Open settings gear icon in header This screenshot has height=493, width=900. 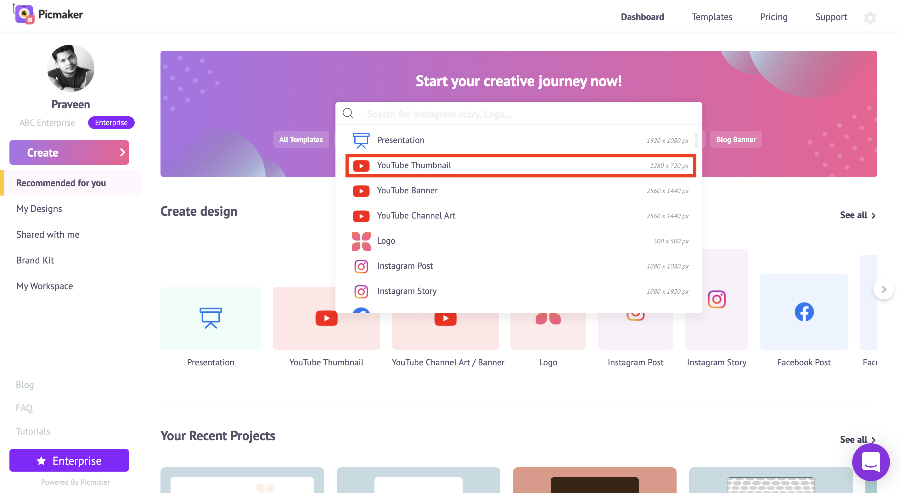pos(869,18)
